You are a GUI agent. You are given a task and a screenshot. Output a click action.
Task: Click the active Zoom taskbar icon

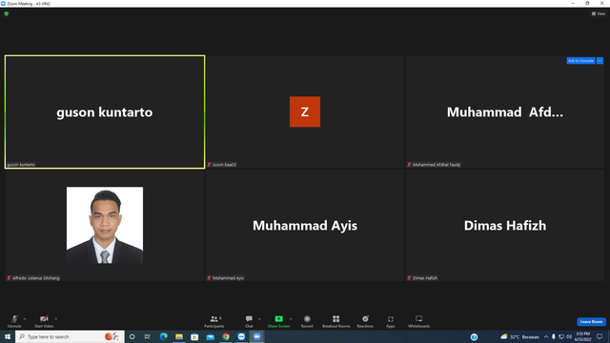click(256, 336)
